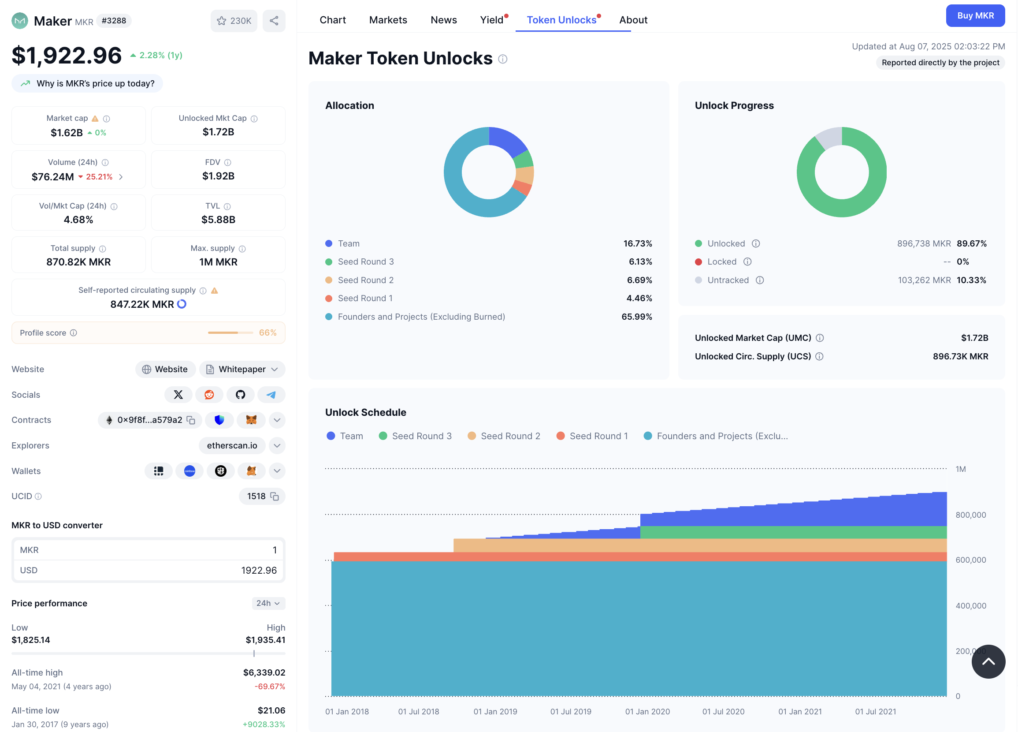Click info icon next to Unlocked Mkt Cap
1018x732 pixels.
tap(254, 119)
